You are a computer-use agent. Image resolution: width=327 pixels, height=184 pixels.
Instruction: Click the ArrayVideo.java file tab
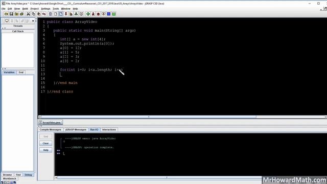tap(51, 123)
